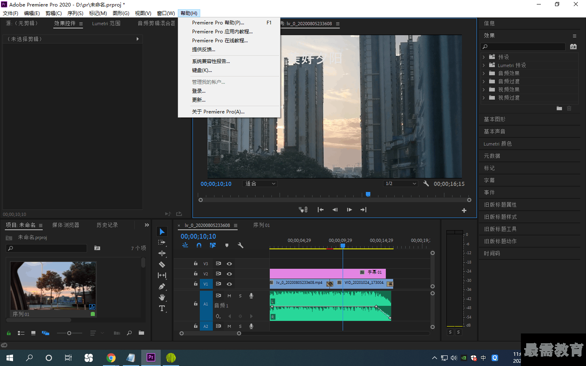The height and width of the screenshot is (366, 586).
Task: Select the Hand tool
Action: click(x=162, y=297)
